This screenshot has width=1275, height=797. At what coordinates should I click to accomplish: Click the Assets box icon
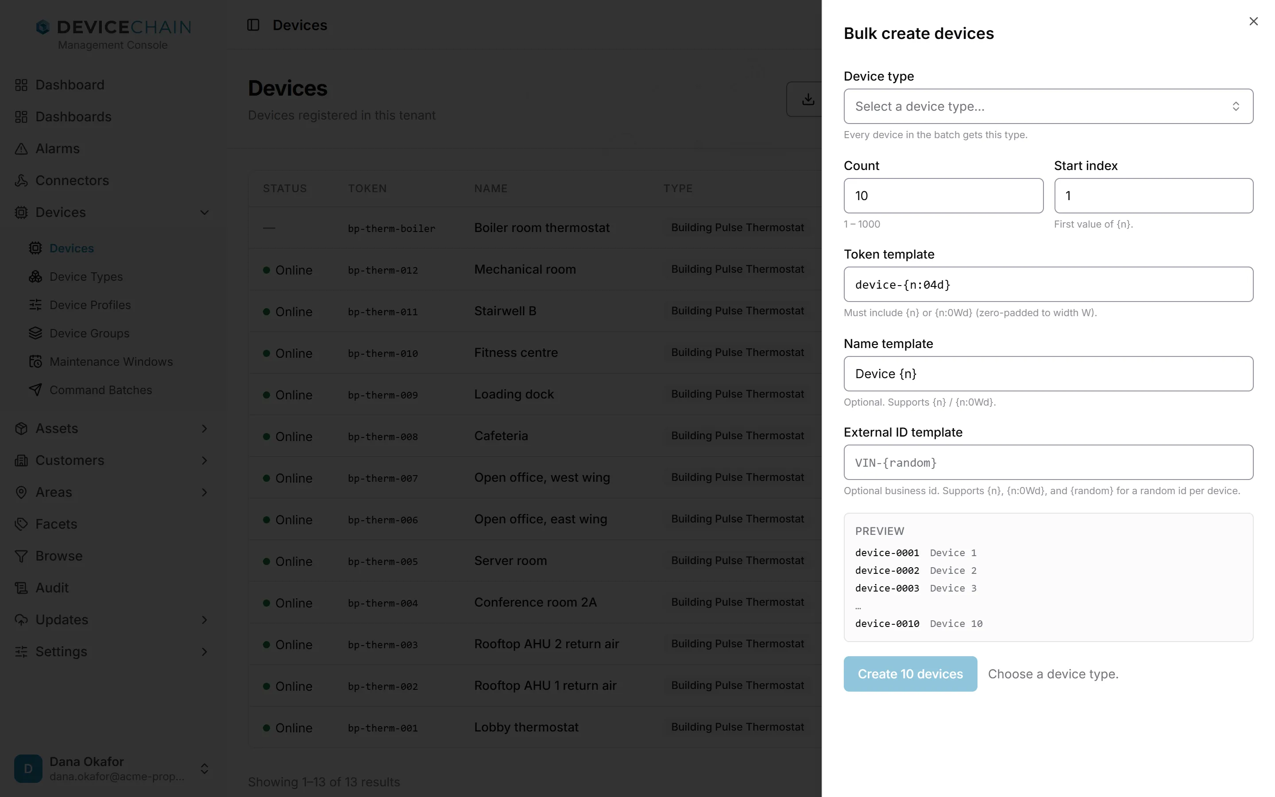21,429
